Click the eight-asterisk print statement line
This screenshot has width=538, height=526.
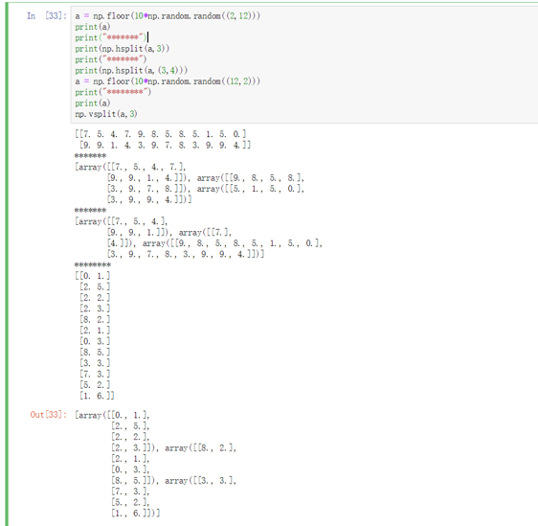(113, 92)
